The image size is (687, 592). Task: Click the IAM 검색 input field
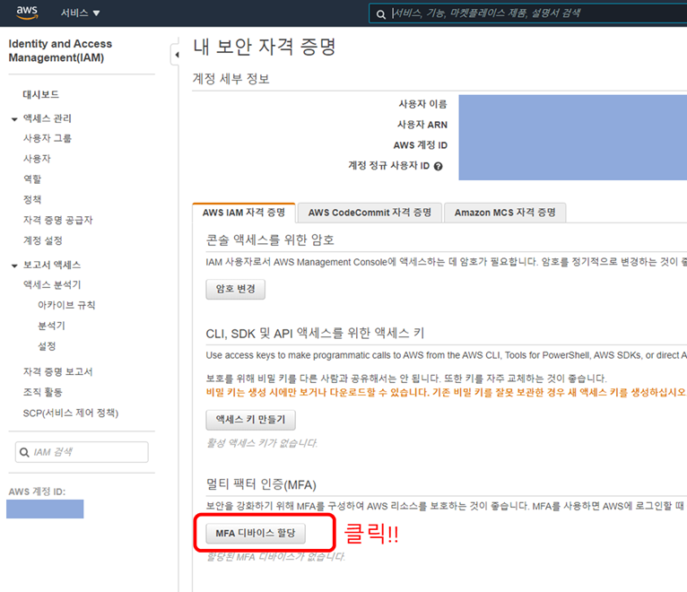(82, 452)
